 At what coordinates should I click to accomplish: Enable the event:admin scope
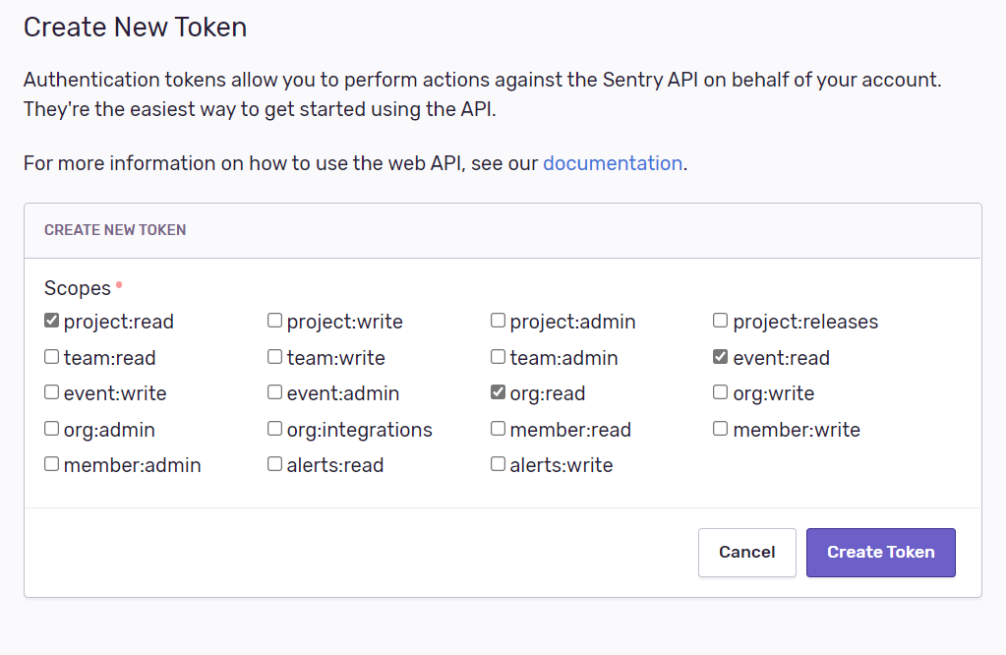click(x=275, y=392)
